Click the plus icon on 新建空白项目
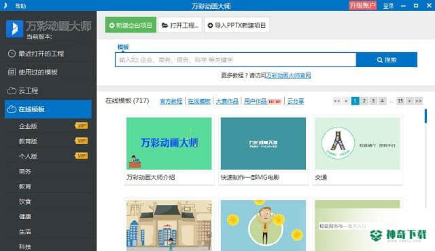The width and height of the screenshot is (435, 251). tap(111, 25)
